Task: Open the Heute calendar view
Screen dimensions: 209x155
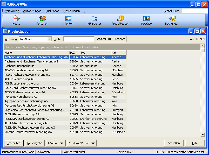Action: tap(16, 20)
